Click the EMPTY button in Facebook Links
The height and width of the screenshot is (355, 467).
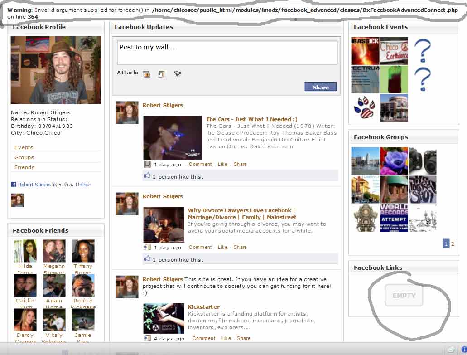pyautogui.click(x=404, y=296)
